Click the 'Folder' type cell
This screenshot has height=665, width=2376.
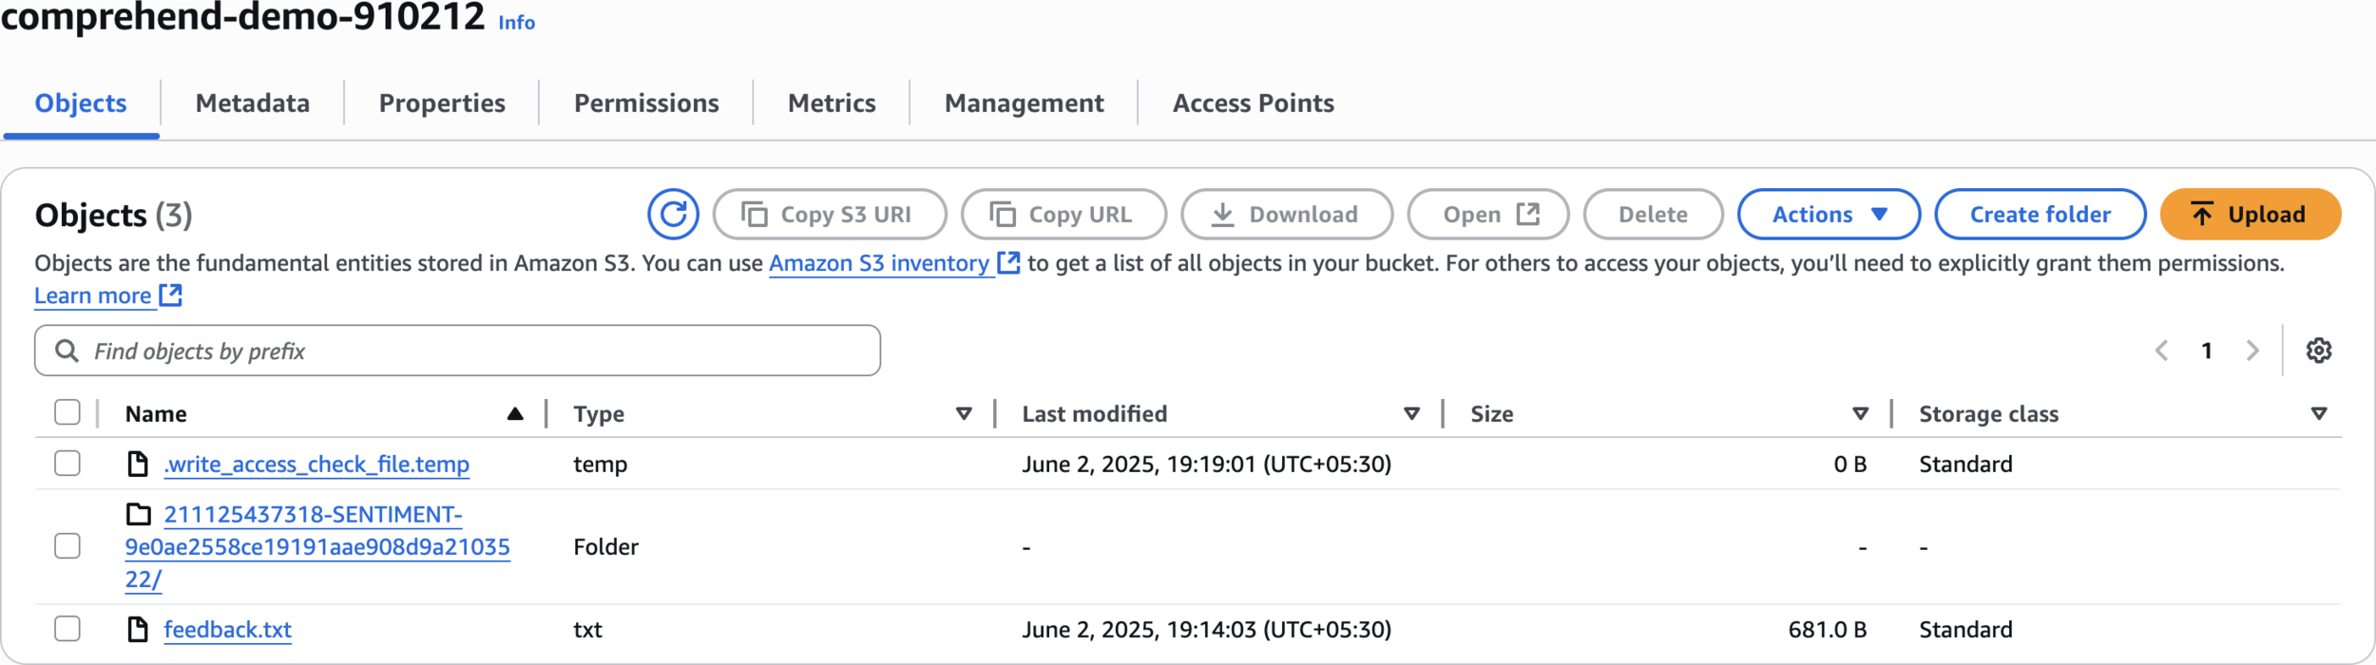[x=606, y=546]
